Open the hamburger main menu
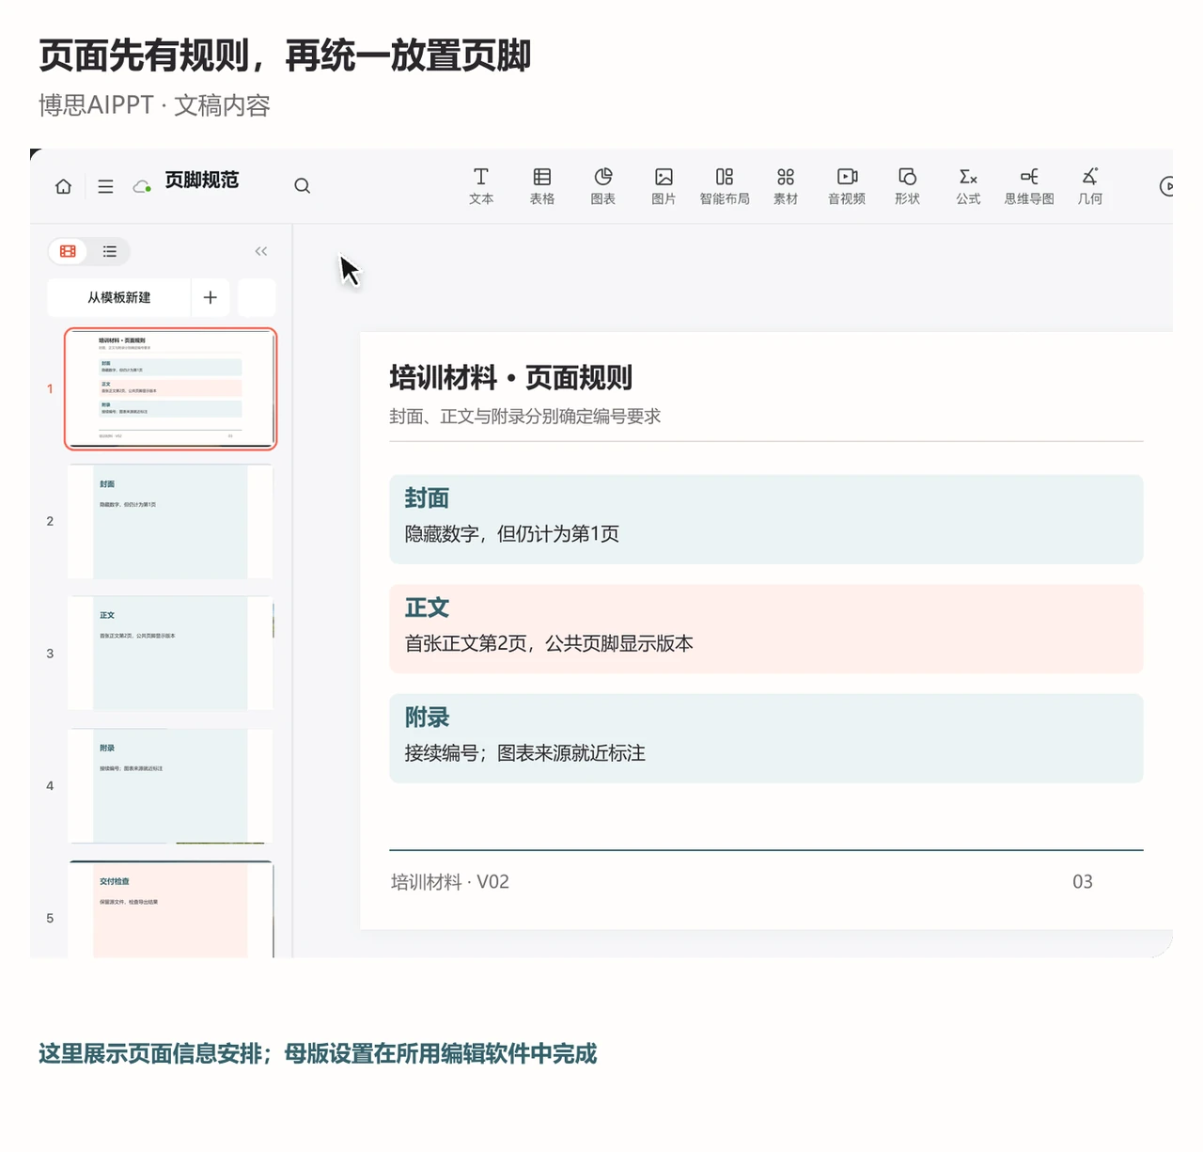Viewport: 1203px width, 1152px height. click(105, 186)
